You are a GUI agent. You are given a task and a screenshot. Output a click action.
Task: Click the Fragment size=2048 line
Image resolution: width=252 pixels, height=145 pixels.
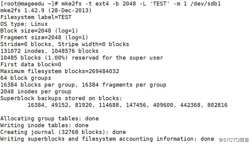[x=44, y=37]
